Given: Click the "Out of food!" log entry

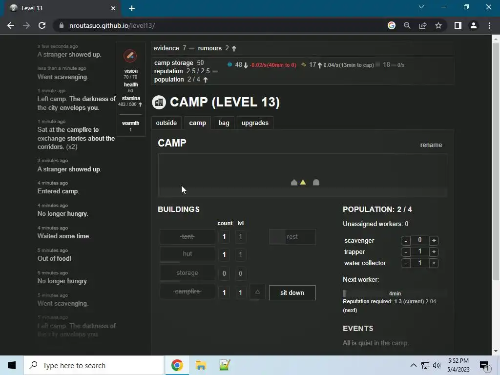Looking at the screenshot, I should click(55, 259).
